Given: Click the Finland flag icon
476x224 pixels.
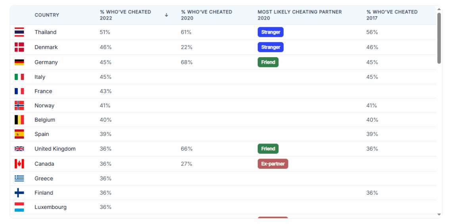Looking at the screenshot, I should [19, 193].
